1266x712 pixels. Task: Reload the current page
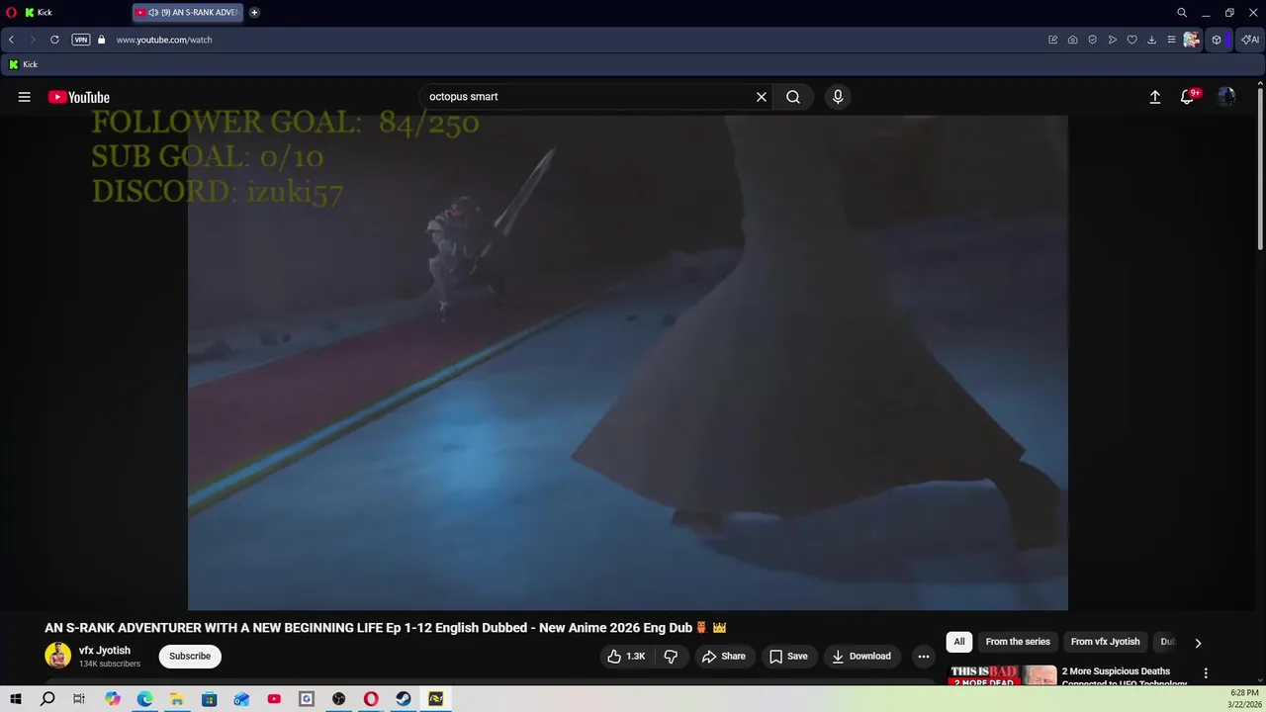pyautogui.click(x=54, y=40)
